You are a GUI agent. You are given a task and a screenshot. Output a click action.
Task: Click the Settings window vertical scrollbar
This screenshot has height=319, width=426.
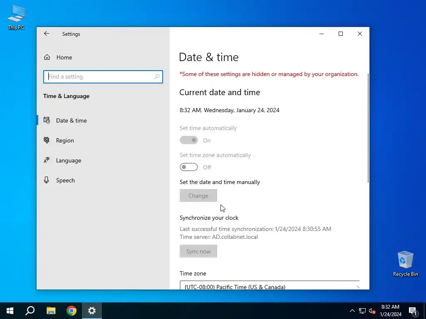(x=368, y=128)
